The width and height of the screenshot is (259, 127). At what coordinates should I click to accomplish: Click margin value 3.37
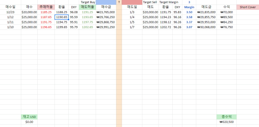(x=189, y=22)
